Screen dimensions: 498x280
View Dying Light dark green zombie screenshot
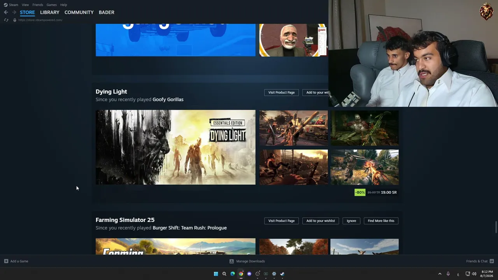(x=365, y=128)
